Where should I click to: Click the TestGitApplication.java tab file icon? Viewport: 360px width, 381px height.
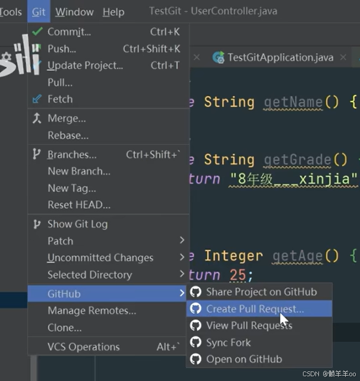tap(218, 58)
